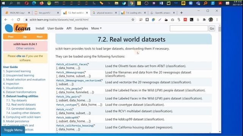
Task: Click the Prev navigation button
Action: pos(11,37)
